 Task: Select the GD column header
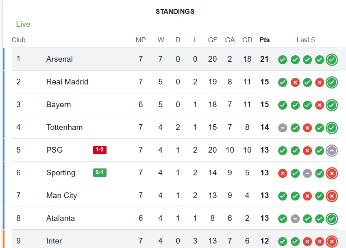click(x=247, y=40)
